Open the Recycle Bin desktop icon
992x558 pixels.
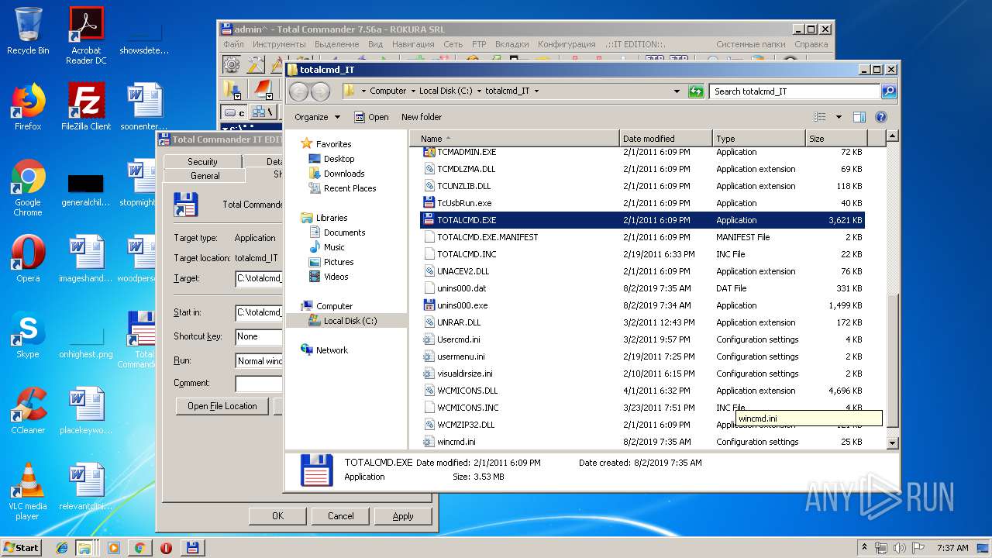coord(28,31)
